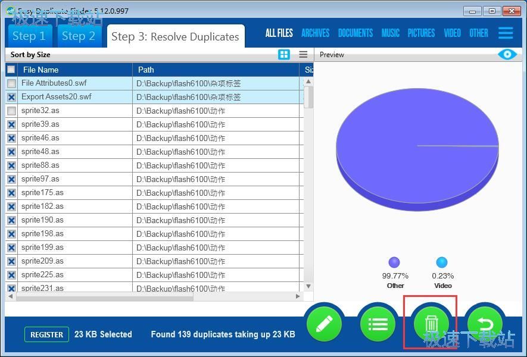The width and height of the screenshot is (527, 357).
Task: Sort by the Path column header
Action: point(216,70)
